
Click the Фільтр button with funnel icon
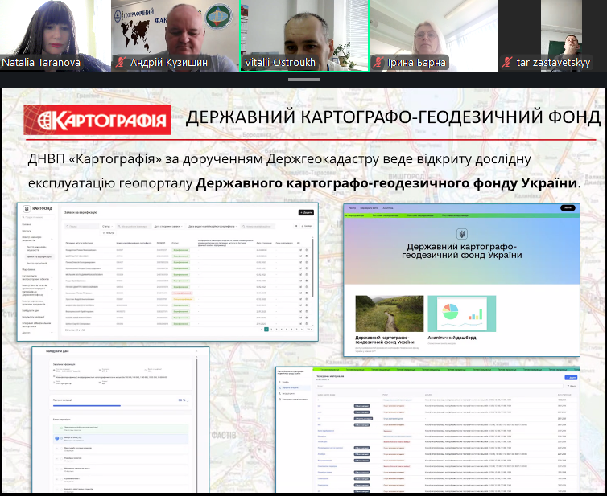[109, 233]
